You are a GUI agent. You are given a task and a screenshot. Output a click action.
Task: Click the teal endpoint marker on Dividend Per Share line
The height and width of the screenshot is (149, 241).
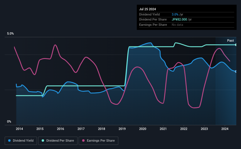(x=236, y=45)
